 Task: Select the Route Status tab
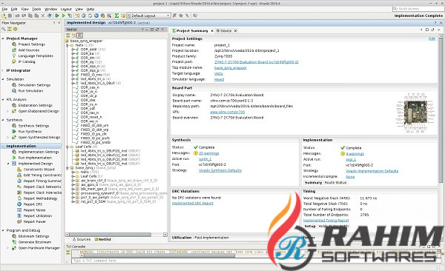(x=335, y=183)
